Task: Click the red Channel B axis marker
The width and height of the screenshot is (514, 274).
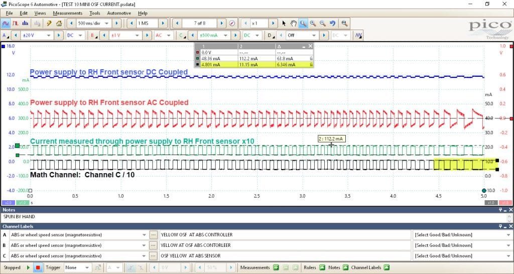Action: click(x=511, y=46)
